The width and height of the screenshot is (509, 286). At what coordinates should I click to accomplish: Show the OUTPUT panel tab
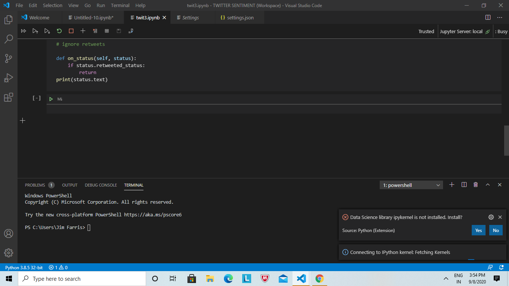(70, 185)
